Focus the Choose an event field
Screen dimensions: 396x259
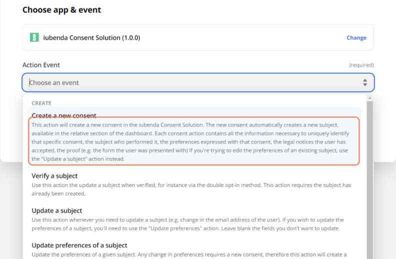190,83
